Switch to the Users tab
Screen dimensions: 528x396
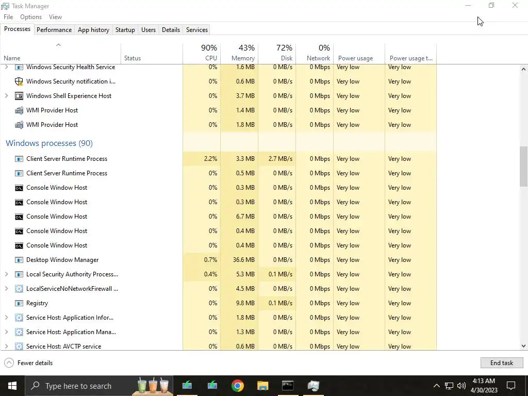click(148, 29)
